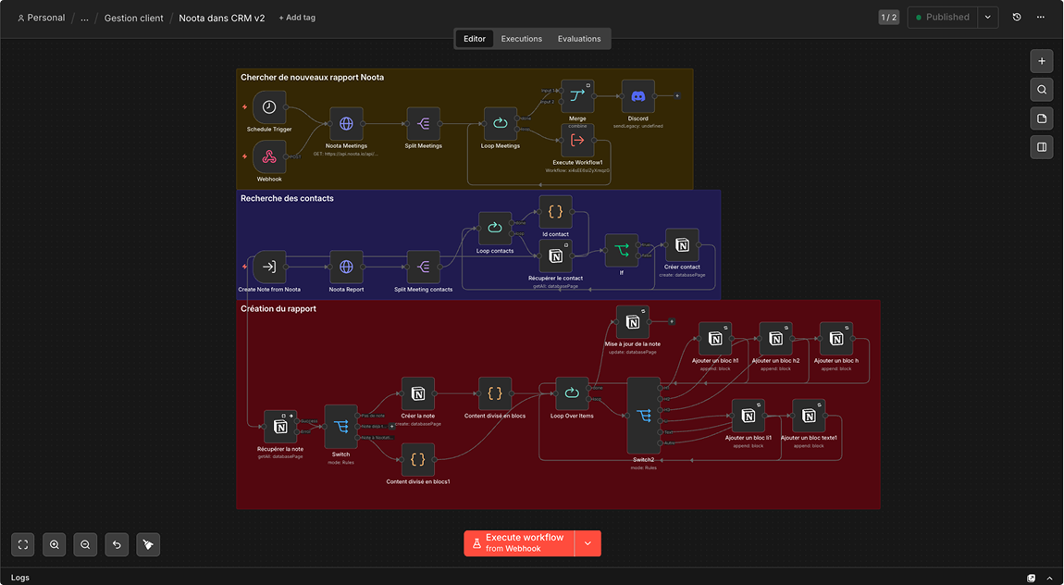Switch to the Evaluations tab
Image resolution: width=1064 pixels, height=585 pixels.
coord(579,39)
